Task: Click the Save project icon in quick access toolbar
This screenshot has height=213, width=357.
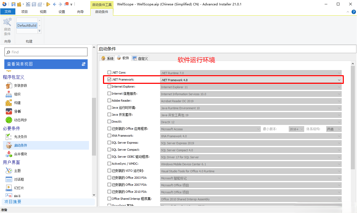Action: [13, 4]
